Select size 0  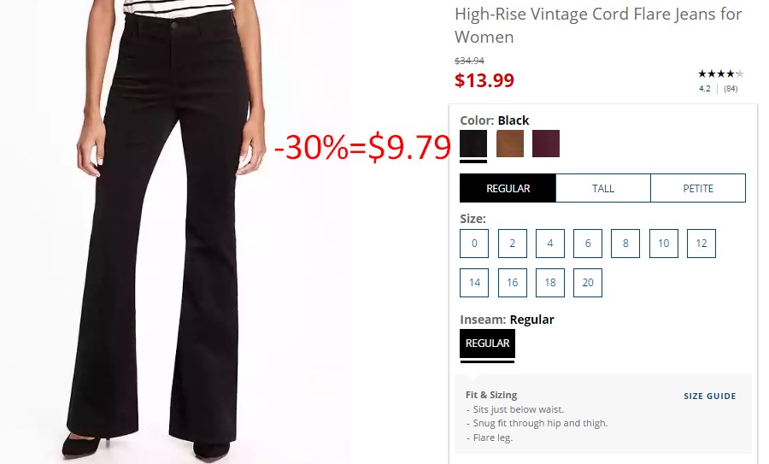point(474,244)
